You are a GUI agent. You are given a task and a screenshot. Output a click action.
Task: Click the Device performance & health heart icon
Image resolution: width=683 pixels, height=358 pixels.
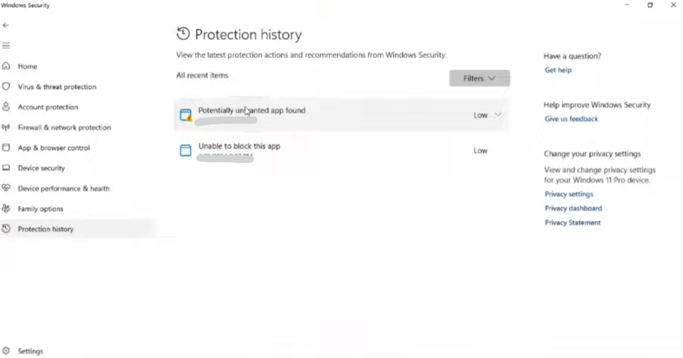pyautogui.click(x=6, y=188)
